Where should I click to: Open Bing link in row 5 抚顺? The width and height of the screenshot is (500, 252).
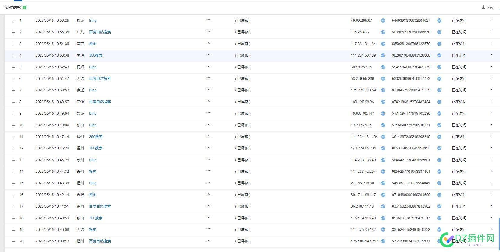click(93, 67)
